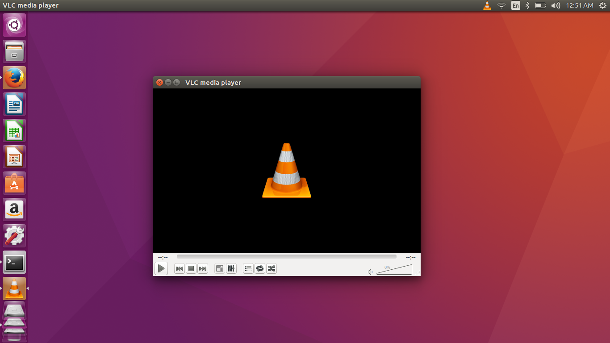Toggle loop playback mode
The width and height of the screenshot is (610, 343).
259,268
